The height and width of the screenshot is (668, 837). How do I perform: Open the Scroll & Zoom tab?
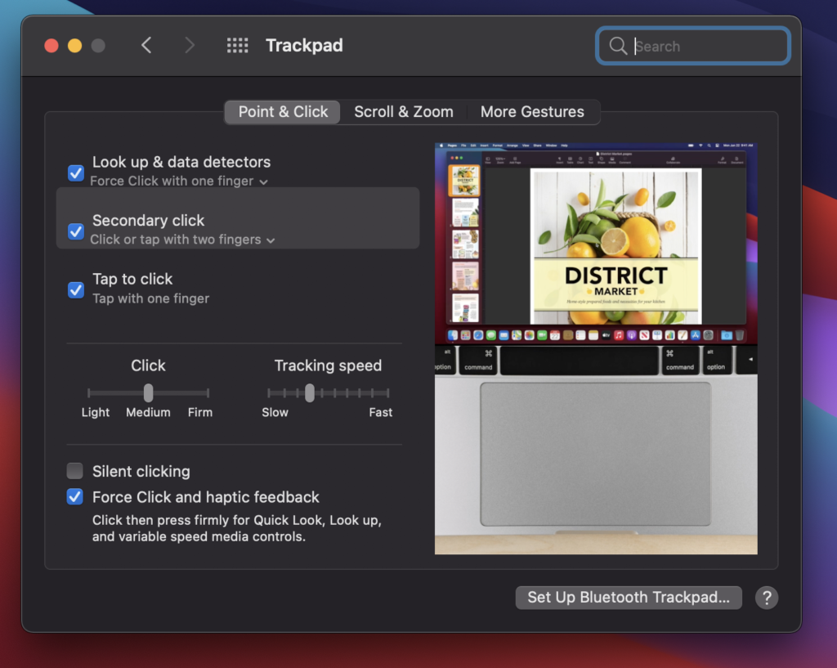pyautogui.click(x=404, y=112)
